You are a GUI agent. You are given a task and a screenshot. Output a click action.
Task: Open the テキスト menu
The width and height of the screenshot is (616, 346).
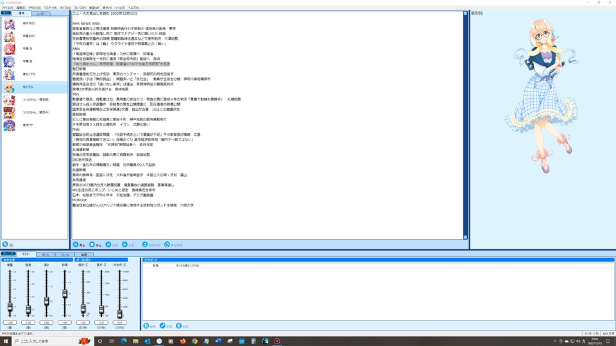[x=35, y=8]
